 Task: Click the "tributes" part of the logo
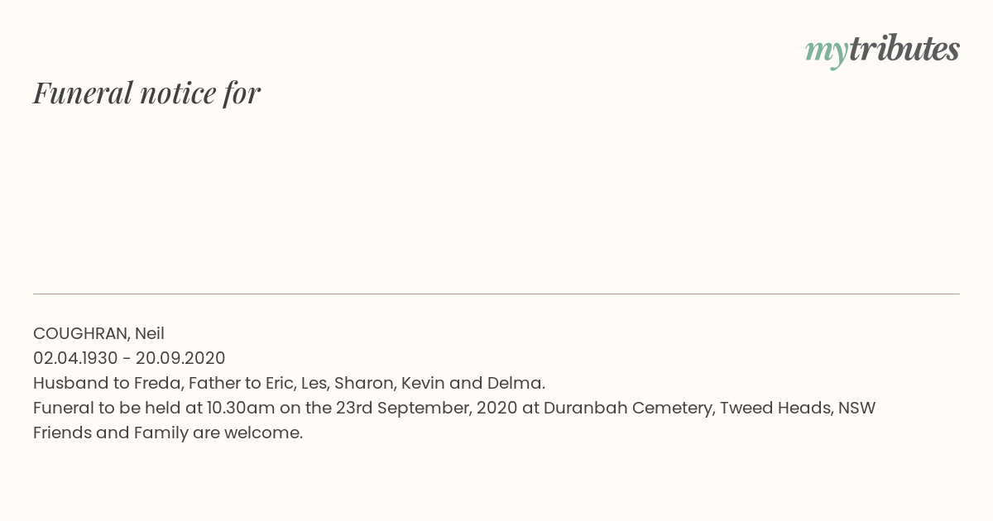tap(904, 49)
